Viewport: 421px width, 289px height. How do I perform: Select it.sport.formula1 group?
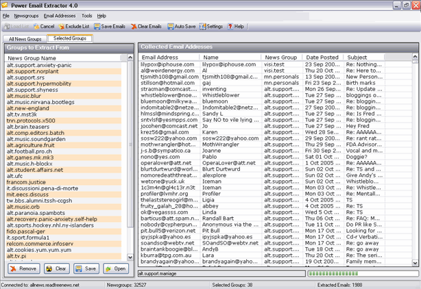[63, 238]
